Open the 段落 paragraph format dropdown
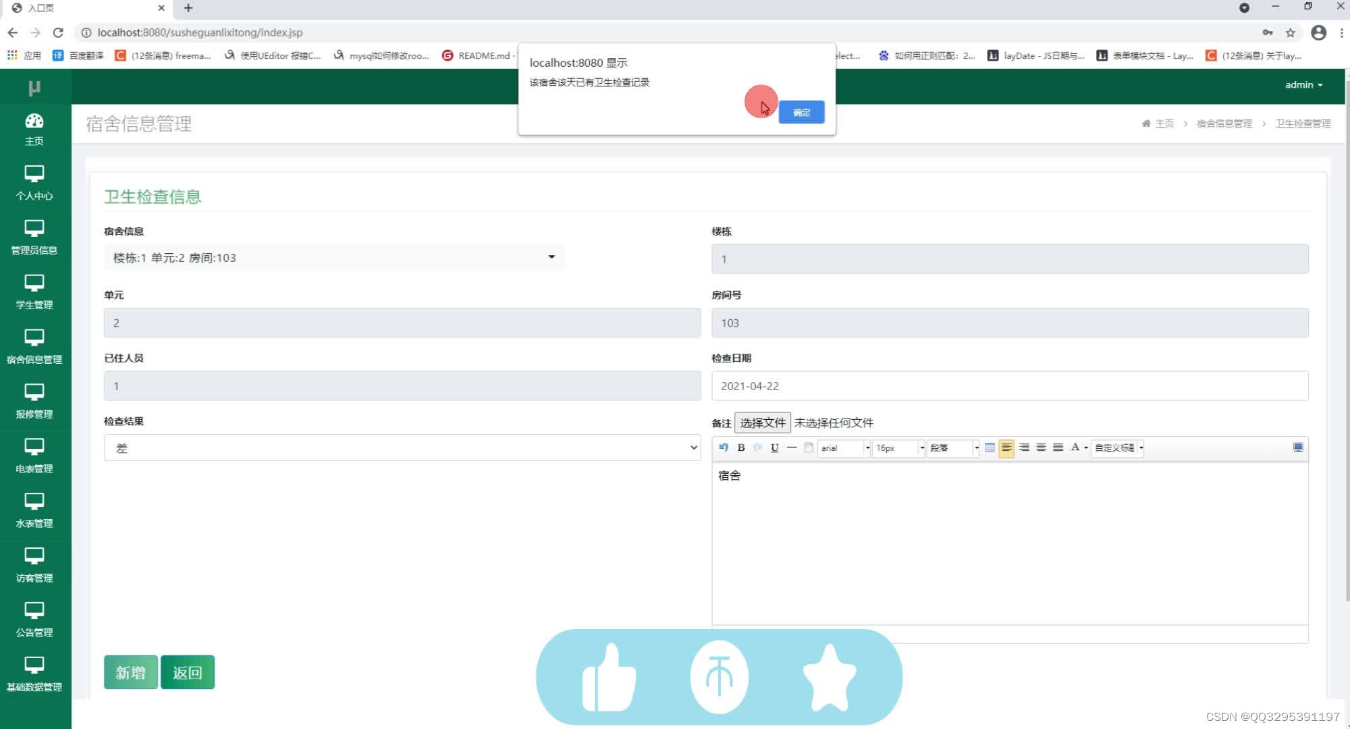1350x729 pixels. [953, 448]
